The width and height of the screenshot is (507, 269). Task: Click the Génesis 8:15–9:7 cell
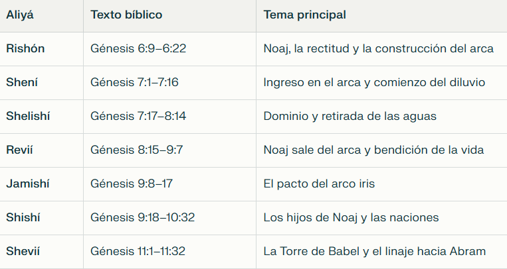pyautogui.click(x=137, y=150)
